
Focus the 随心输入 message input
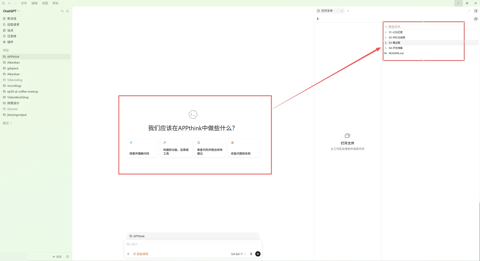[x=193, y=244]
